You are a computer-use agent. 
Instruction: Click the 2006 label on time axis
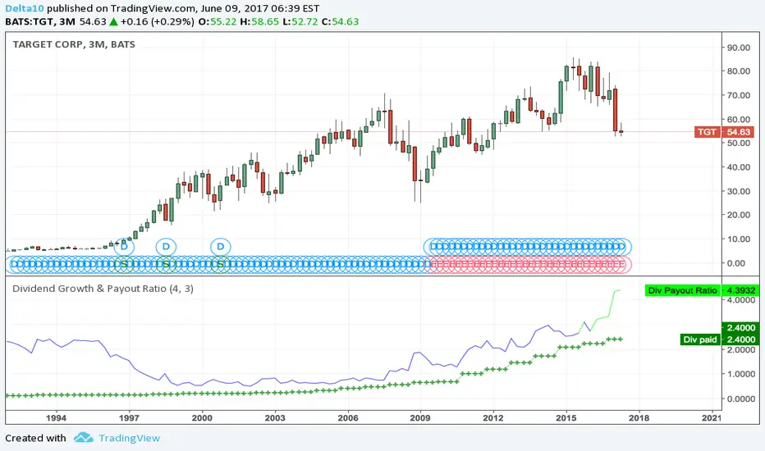point(348,418)
